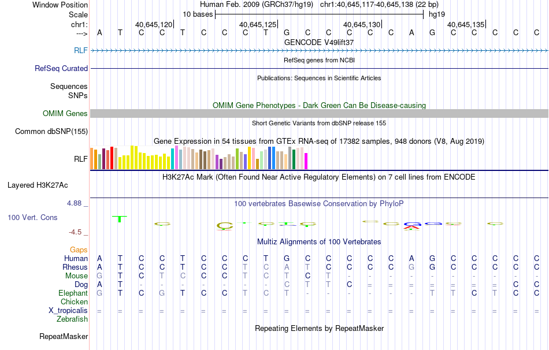Image resolution: width=549 pixels, height=350 pixels.
Task: Click the Dog species label
Action: pos(81,285)
